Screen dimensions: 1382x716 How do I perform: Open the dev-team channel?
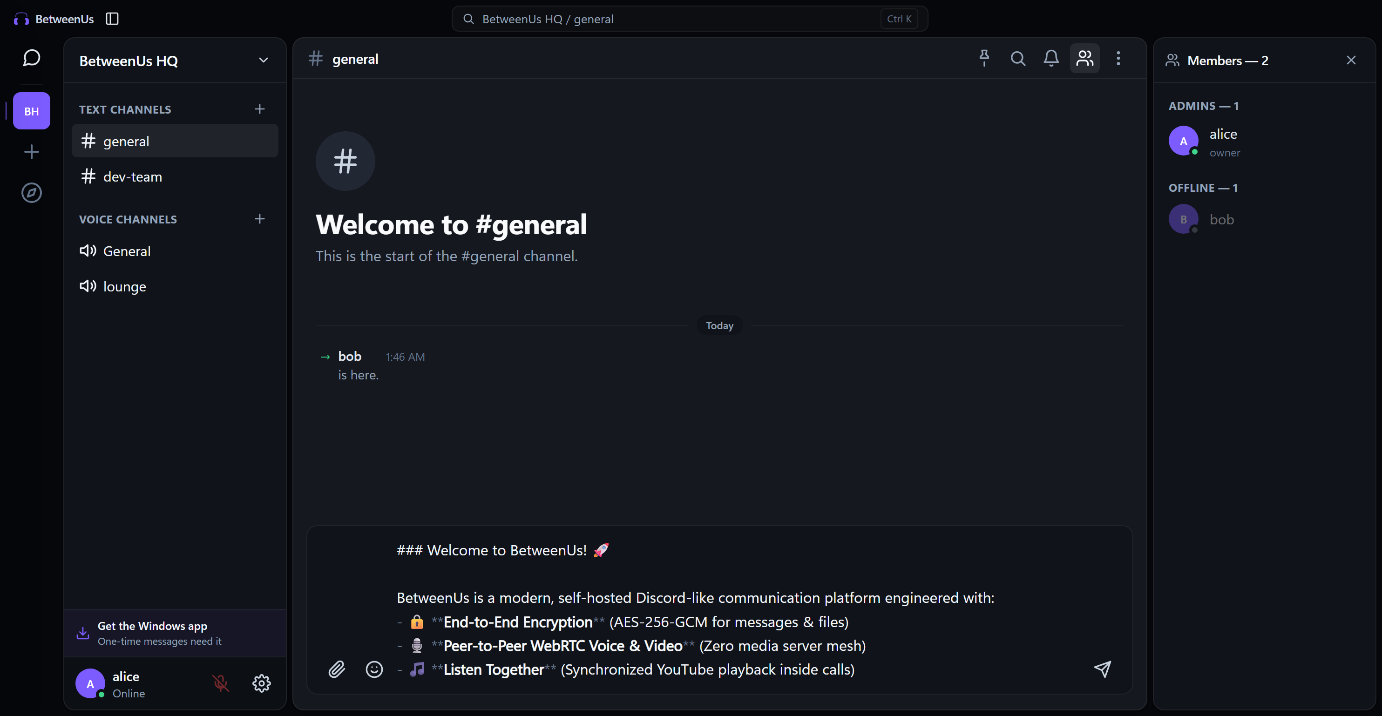pyautogui.click(x=175, y=176)
